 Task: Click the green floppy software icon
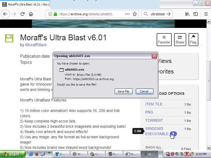pyautogui.click(x=9, y=38)
